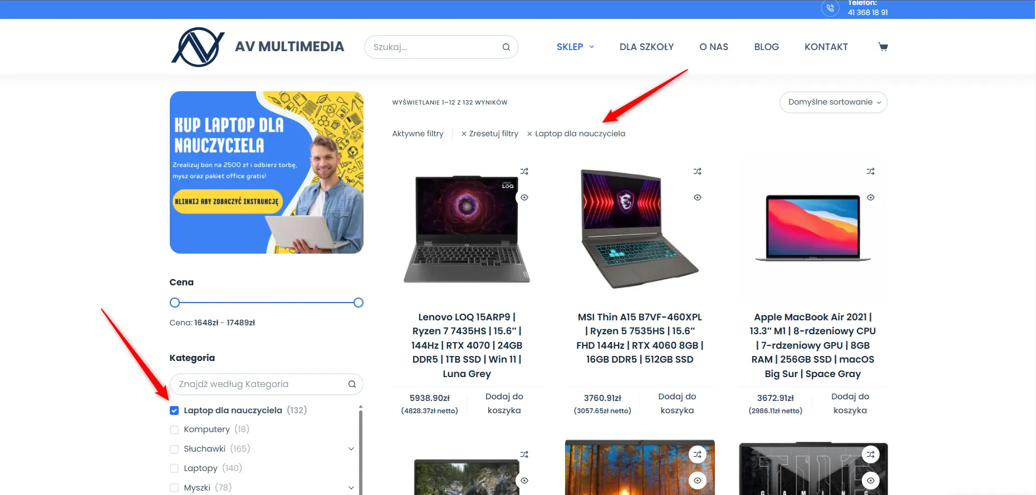This screenshot has width=1036, height=495.
Task: Click compare icon on the forest-wallpaper laptop
Action: pyautogui.click(x=698, y=454)
